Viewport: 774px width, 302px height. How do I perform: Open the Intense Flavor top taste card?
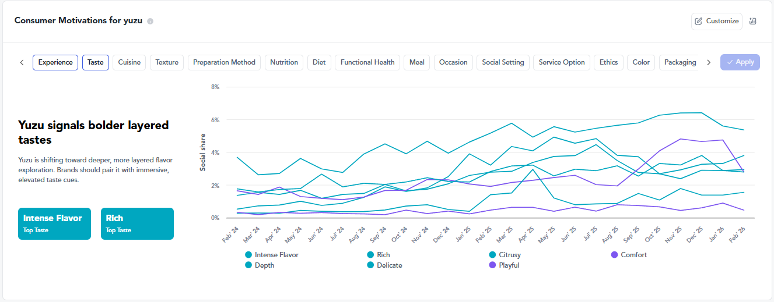tap(54, 223)
